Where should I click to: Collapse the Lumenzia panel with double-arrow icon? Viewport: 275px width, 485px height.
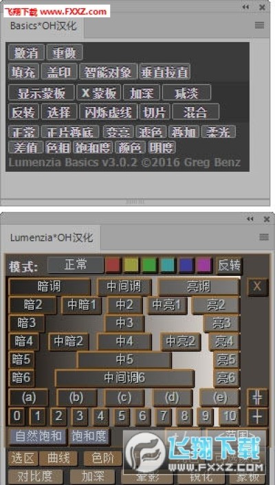click(250, 219)
